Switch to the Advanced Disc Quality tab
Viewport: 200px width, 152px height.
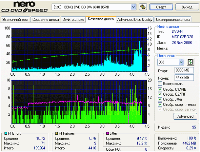pos(135,20)
